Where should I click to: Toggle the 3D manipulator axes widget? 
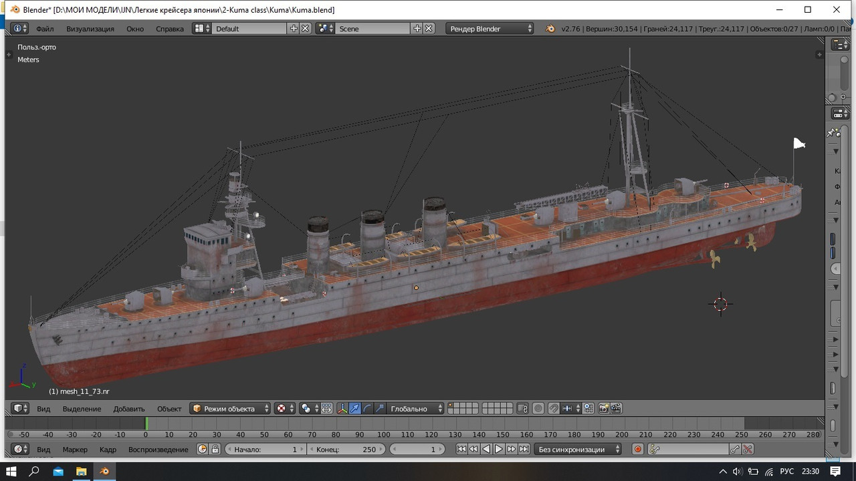(342, 408)
